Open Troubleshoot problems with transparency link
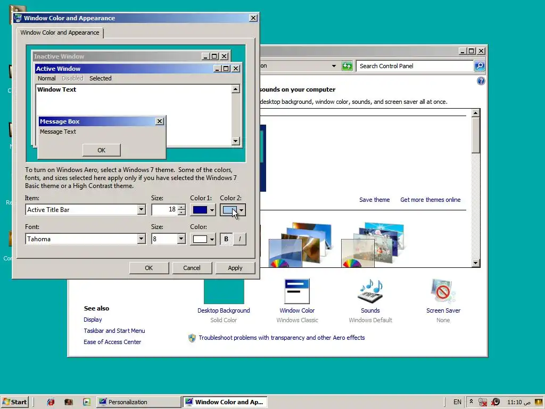 pyautogui.click(x=282, y=338)
